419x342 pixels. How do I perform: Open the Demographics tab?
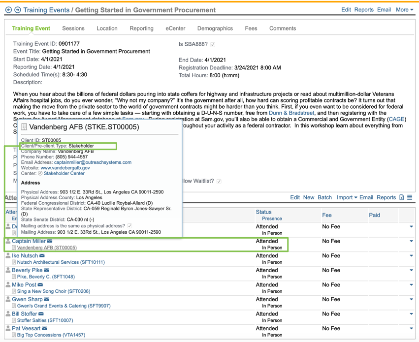(215, 29)
